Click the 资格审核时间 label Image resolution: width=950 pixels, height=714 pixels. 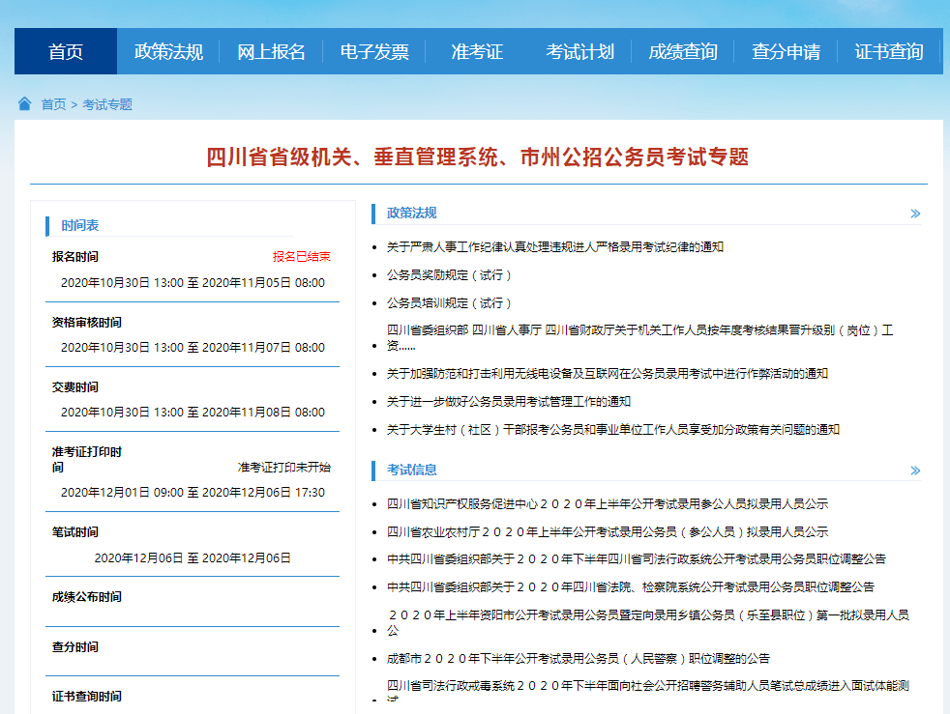pyautogui.click(x=87, y=323)
